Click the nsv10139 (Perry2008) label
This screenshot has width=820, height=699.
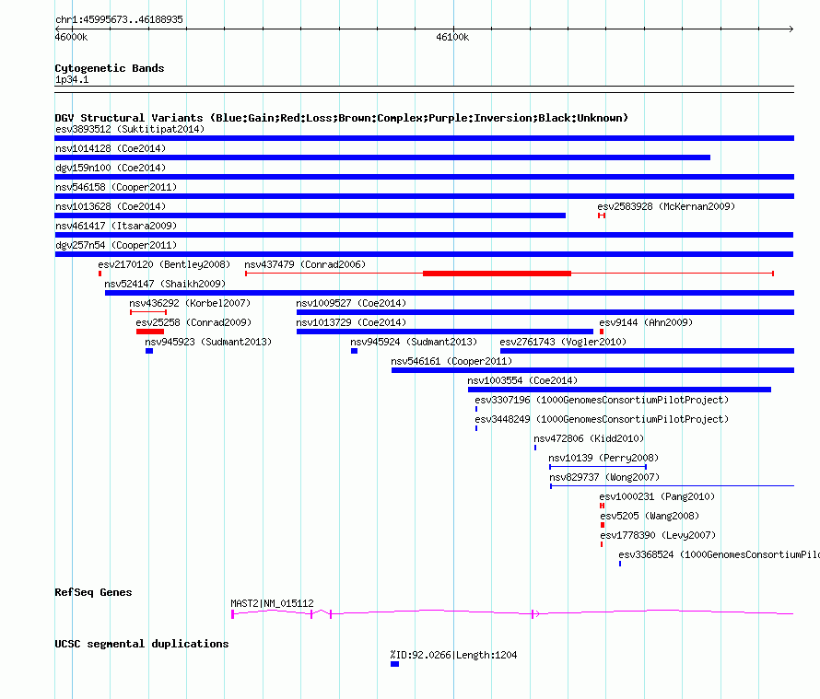click(603, 458)
